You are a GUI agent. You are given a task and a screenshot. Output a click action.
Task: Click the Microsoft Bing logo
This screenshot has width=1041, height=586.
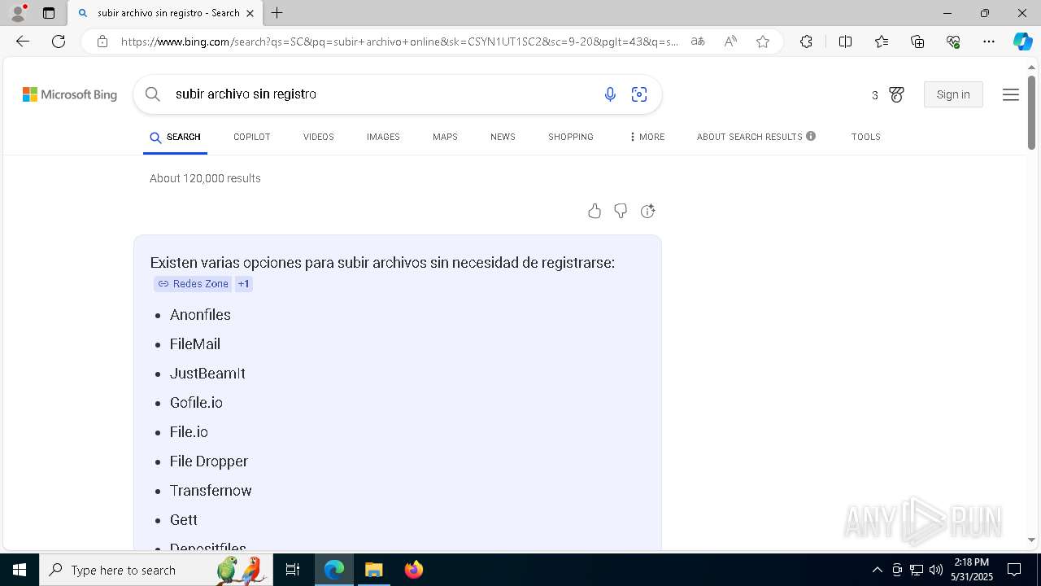click(x=70, y=95)
